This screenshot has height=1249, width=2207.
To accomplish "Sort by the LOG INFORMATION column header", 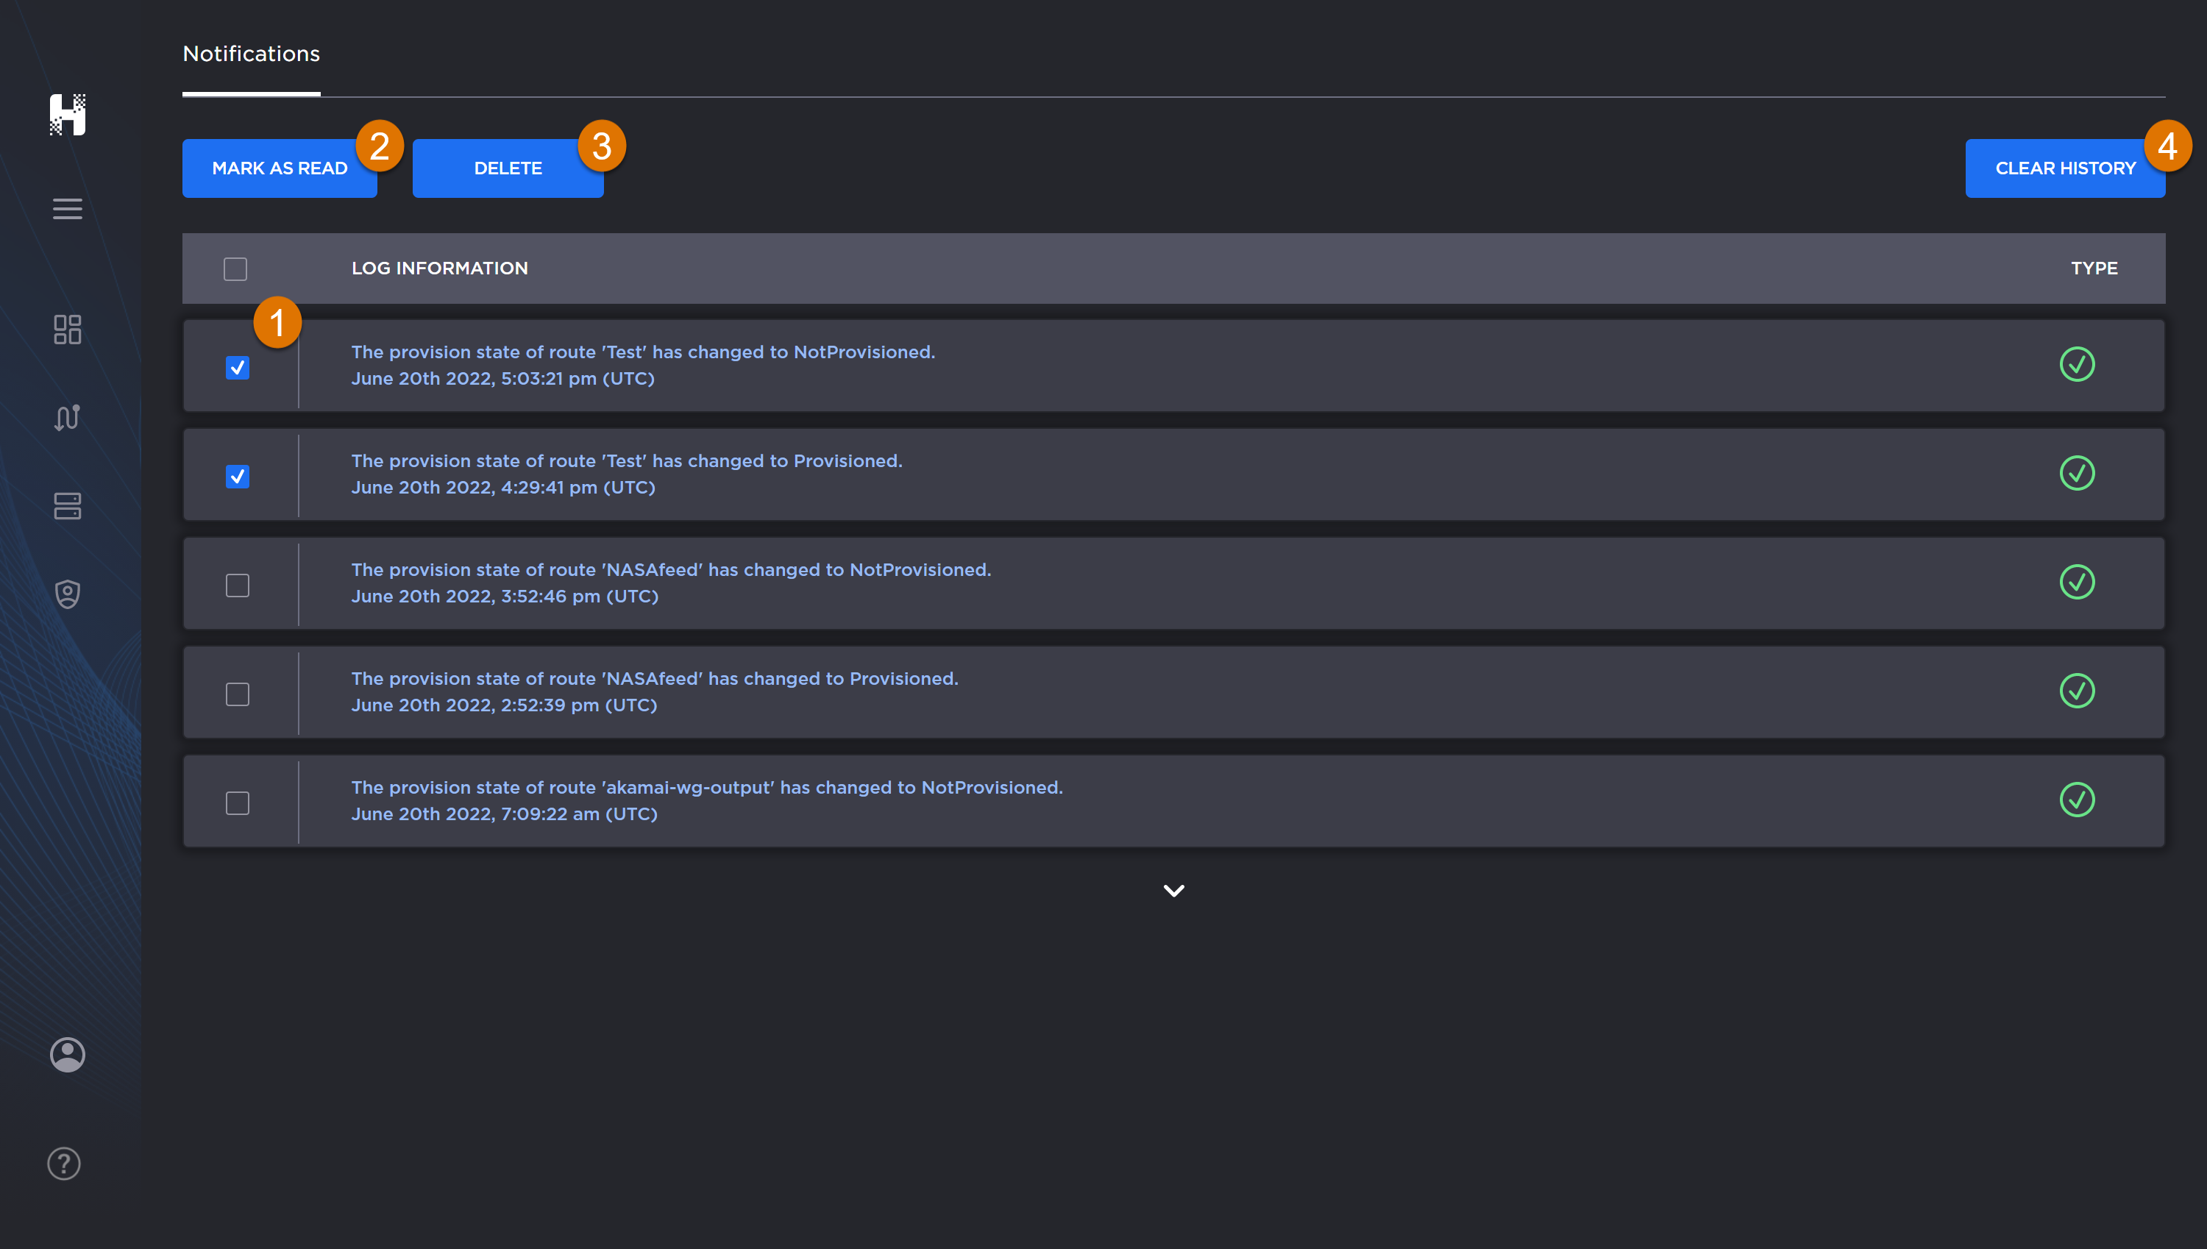I will click(440, 268).
